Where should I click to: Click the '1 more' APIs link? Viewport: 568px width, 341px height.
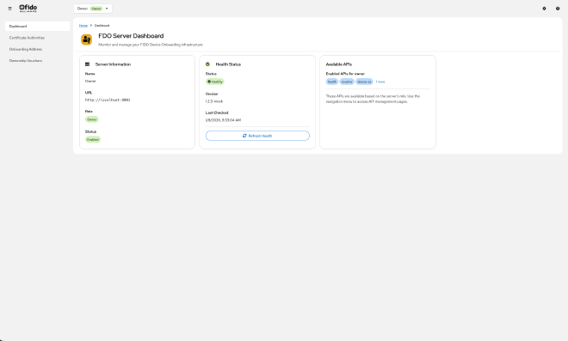click(x=380, y=82)
